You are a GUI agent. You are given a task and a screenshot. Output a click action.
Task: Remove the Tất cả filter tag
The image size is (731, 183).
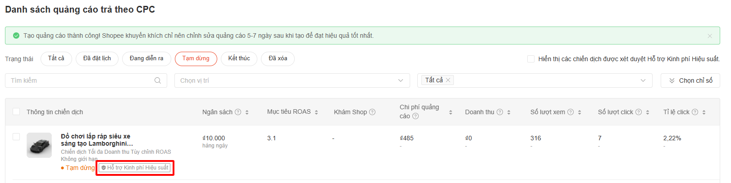[448, 80]
